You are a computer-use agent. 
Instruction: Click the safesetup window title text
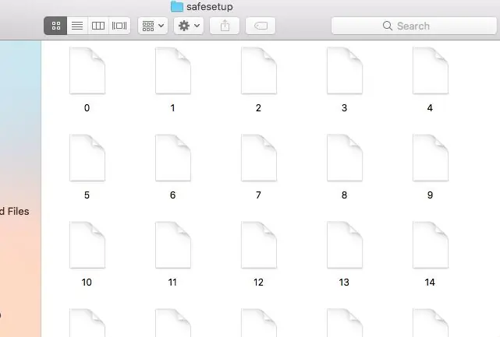(x=210, y=7)
